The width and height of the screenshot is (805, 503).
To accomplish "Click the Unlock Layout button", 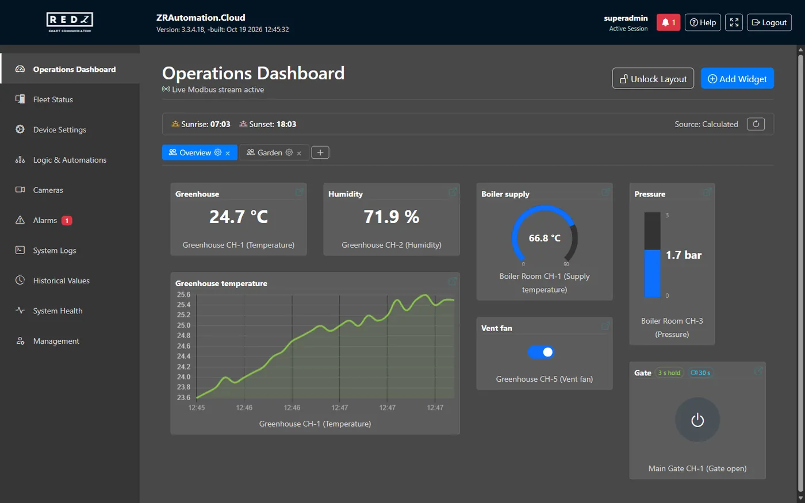I will coord(653,79).
